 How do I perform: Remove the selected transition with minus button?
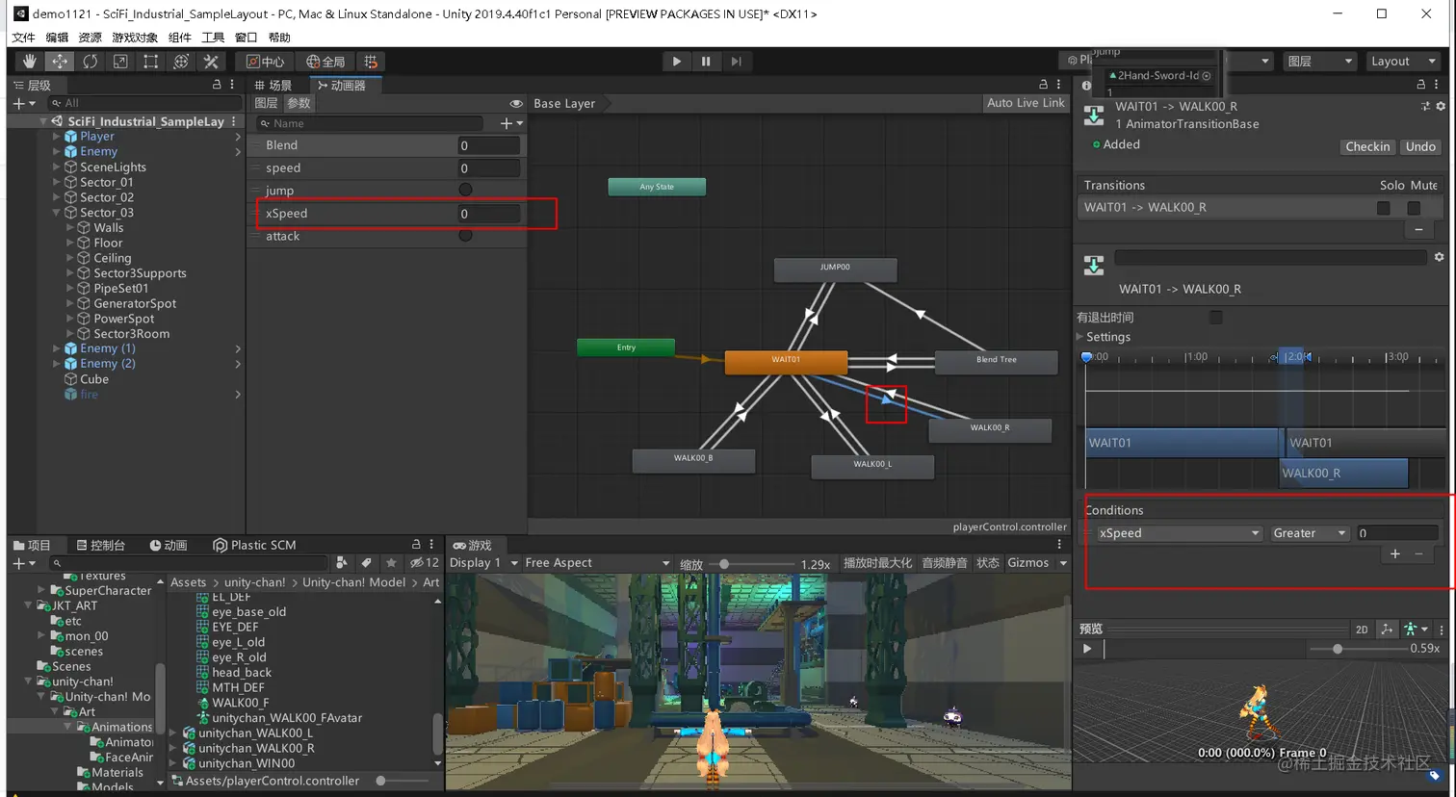[x=1418, y=230]
